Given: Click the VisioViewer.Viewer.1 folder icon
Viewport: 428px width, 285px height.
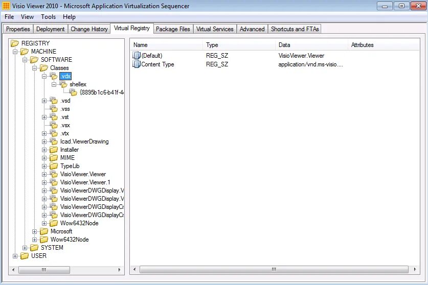Looking at the screenshot, I should [x=54, y=182].
